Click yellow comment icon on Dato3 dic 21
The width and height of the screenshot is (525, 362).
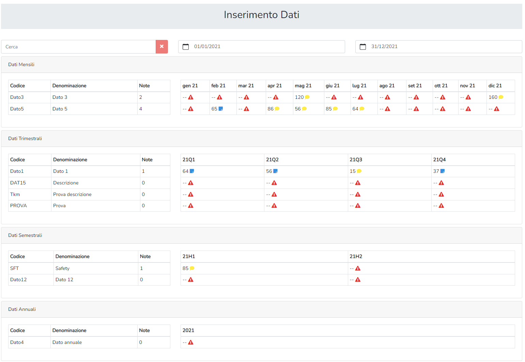click(501, 97)
